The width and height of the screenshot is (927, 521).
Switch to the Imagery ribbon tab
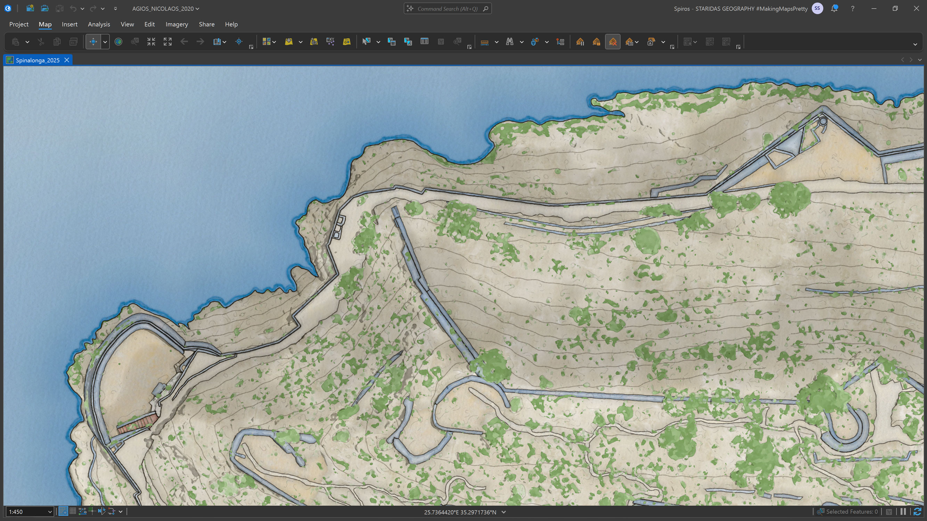point(177,24)
